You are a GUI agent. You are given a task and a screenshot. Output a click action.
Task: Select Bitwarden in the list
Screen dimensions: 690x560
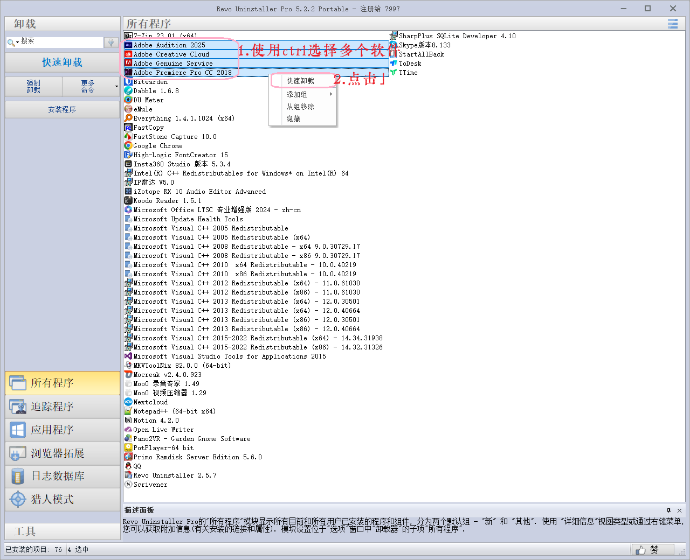coord(146,82)
